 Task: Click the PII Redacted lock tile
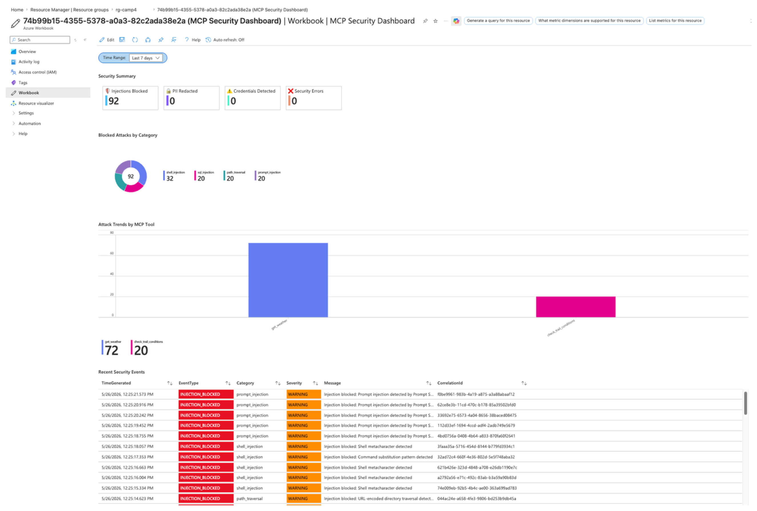click(192, 98)
